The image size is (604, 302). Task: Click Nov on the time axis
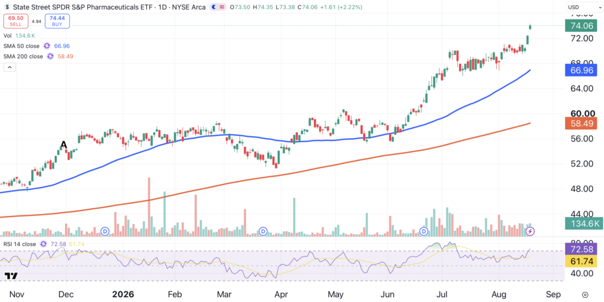click(16, 294)
